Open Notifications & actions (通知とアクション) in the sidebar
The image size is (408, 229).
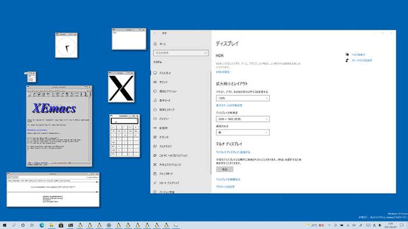point(168,91)
